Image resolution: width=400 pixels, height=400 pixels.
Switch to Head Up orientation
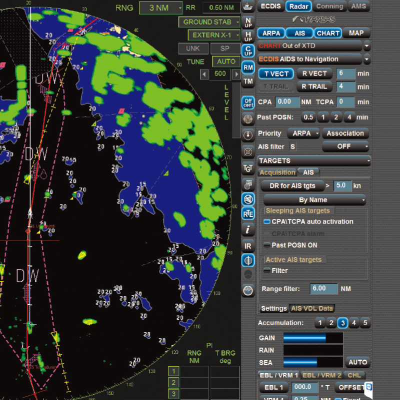248,36
